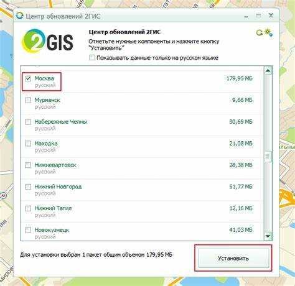This screenshot has height=286, width=295.
Task: Minimize the update center window
Action: click(x=246, y=17)
